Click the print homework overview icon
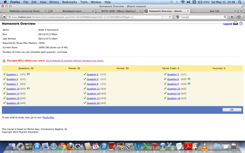This screenshot has height=153, width=245. tap(235, 24)
